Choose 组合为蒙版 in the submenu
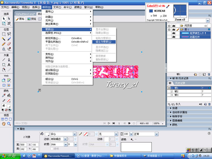This screenshot has height=159, width=212. [104, 42]
